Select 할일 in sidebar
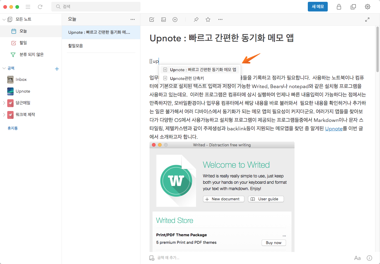The height and width of the screenshot is (264, 380). [31, 43]
